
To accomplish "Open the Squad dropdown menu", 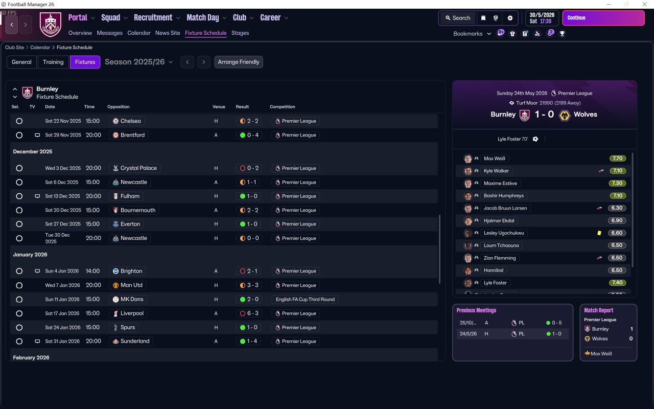I will click(x=114, y=17).
